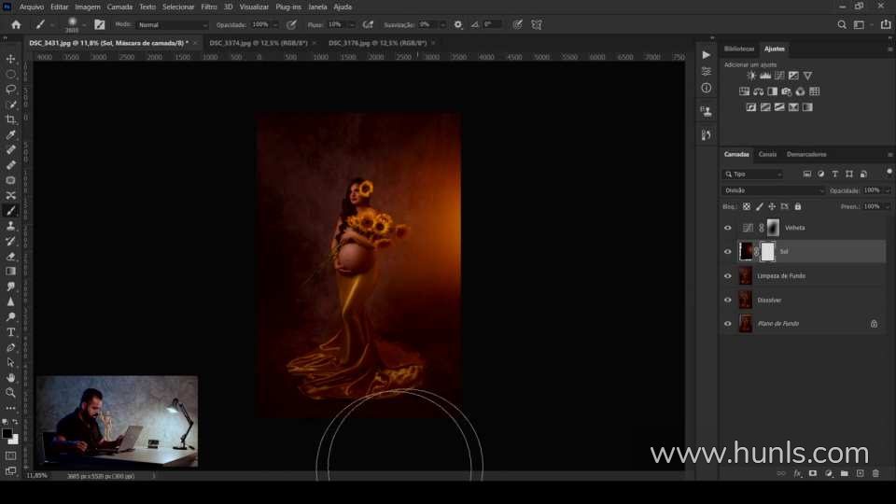Select the Lasso tool
Viewport: 896px width, 504px height.
(x=11, y=89)
